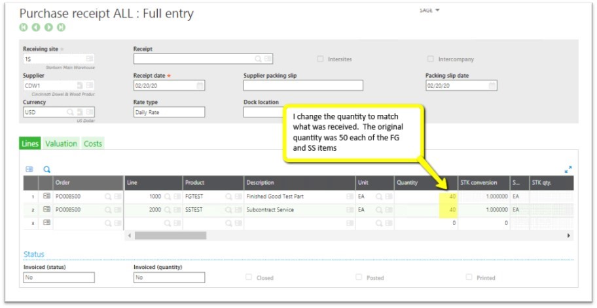Click search icon above the lines grid
This screenshot has width=597, height=308.
click(x=46, y=169)
